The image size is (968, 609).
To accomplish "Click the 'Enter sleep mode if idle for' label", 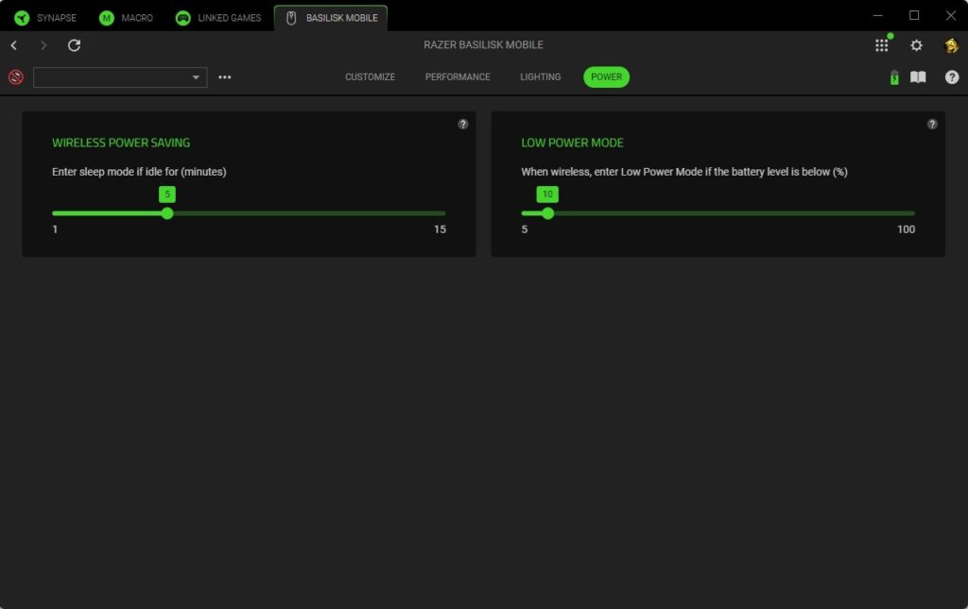I will (x=139, y=171).
